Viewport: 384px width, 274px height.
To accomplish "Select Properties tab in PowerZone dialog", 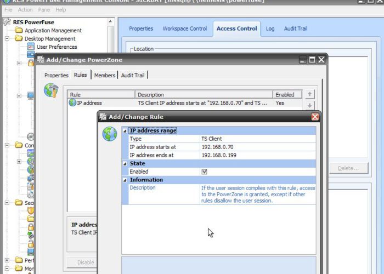I will pos(57,76).
